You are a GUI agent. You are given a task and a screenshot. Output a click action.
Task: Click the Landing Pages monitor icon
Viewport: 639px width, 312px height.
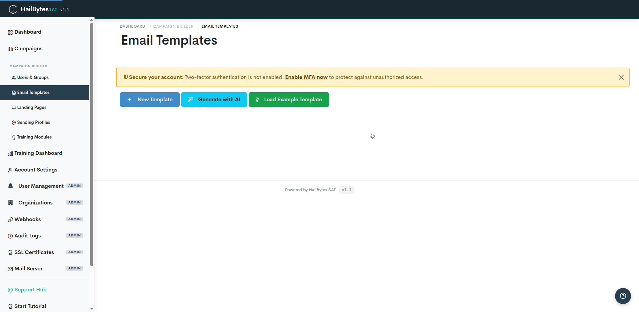point(14,108)
